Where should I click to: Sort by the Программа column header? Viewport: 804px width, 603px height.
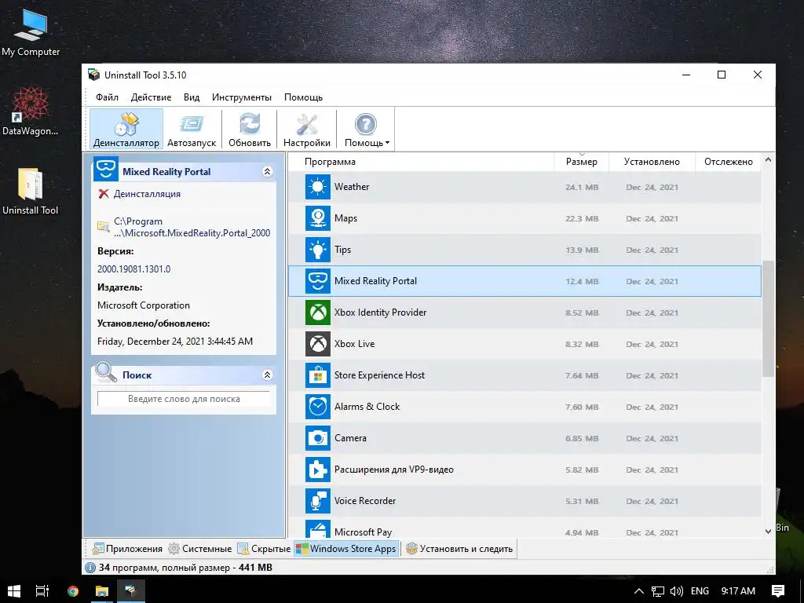(x=330, y=162)
